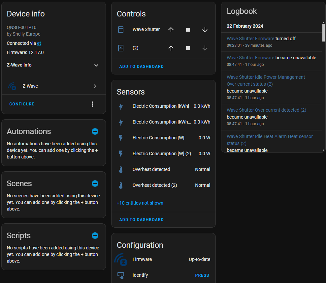Image resolution: width=326 pixels, height=283 pixels.
Task: Stop the (2) cover movement
Action: 188,48
